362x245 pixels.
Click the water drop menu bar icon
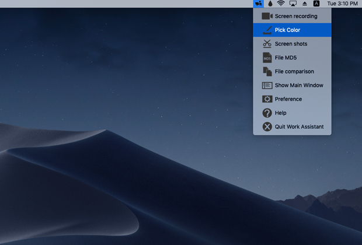point(270,3)
